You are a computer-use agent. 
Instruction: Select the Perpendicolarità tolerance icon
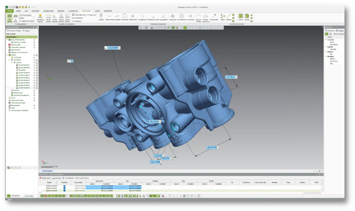tap(153, 16)
